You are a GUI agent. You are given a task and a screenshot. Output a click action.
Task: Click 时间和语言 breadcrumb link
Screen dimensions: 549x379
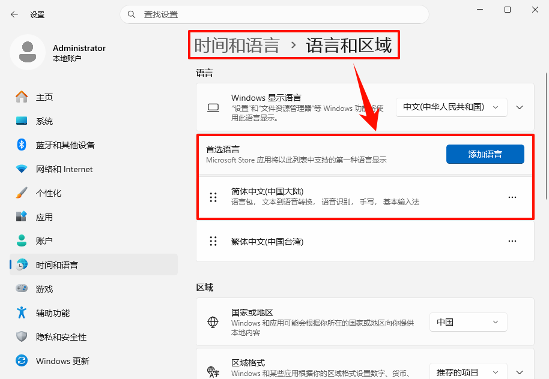click(x=237, y=46)
